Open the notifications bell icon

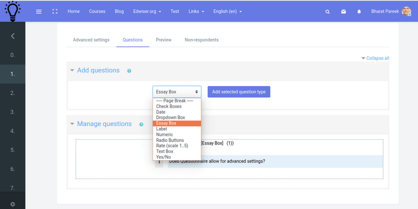[x=359, y=11]
